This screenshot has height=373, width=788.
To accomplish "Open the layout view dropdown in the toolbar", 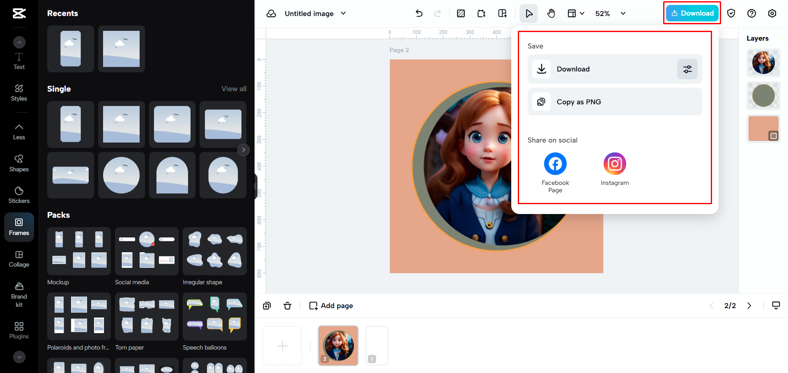I will coord(575,13).
